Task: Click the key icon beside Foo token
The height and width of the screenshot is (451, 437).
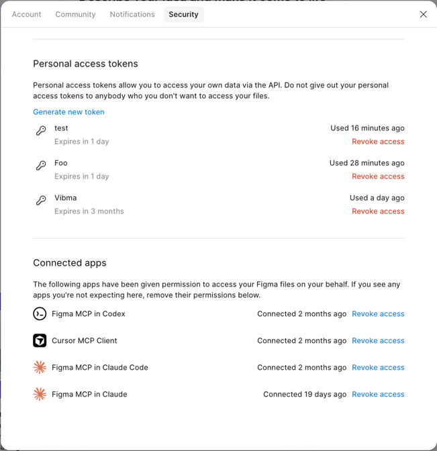Action: (x=41, y=165)
